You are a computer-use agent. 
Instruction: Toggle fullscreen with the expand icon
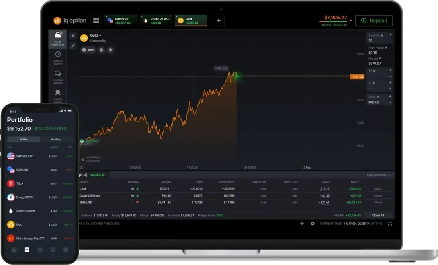point(390,223)
